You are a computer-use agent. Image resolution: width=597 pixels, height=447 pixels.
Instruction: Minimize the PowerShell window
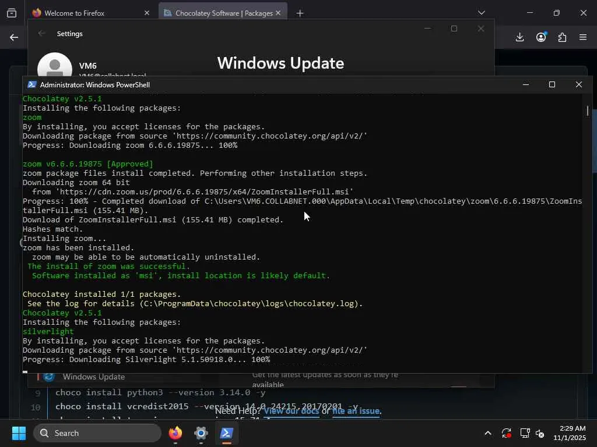[526, 84]
